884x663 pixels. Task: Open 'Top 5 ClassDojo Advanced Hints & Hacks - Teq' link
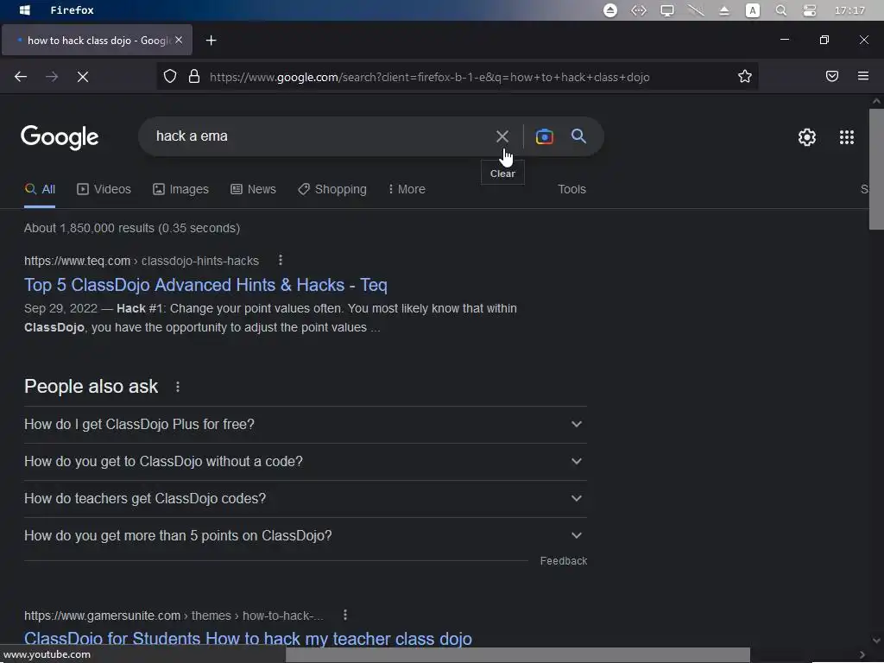[205, 285]
